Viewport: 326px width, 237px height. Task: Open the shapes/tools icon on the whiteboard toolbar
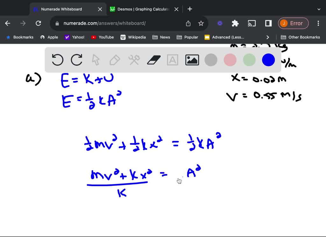click(134, 60)
